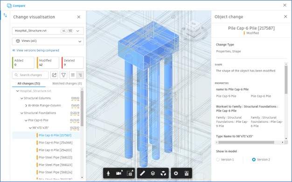Expand the W-Wide Flange-Column node
This screenshot has height=182, width=292.
26,105
